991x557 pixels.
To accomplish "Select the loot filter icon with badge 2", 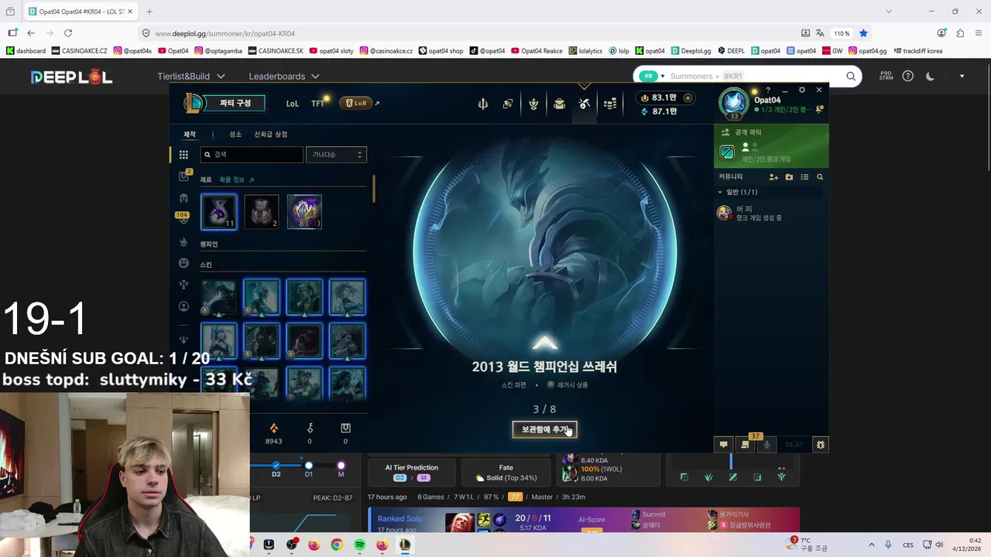I will 183,176.
